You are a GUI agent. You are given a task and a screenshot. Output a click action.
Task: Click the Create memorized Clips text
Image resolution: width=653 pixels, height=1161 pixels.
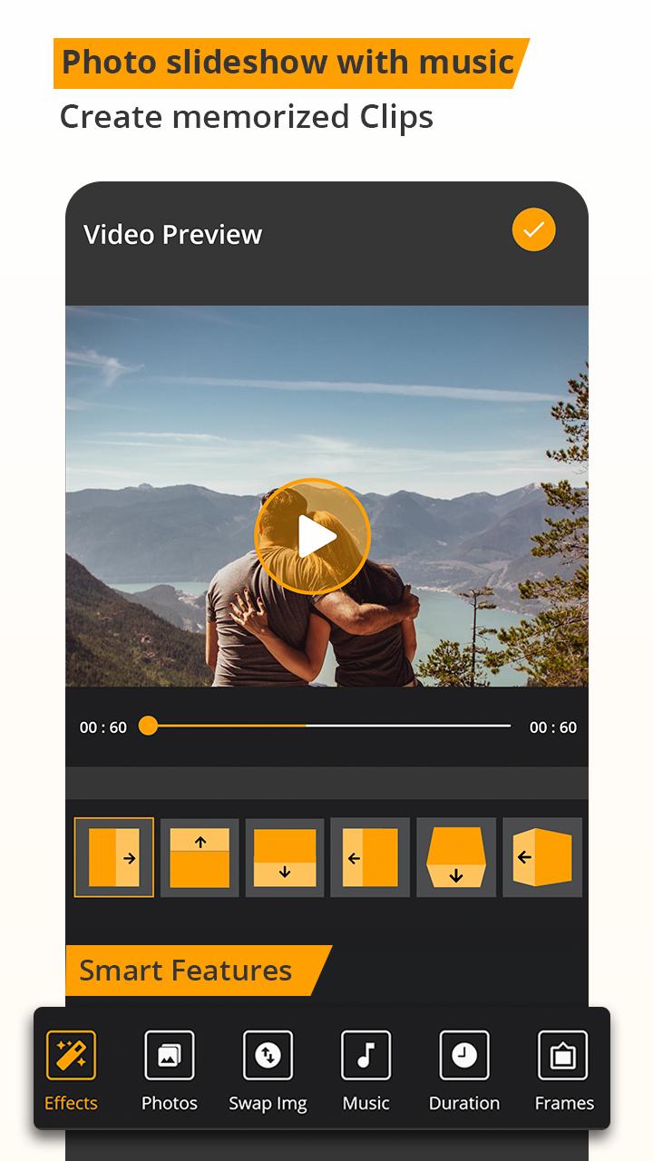pos(246,117)
